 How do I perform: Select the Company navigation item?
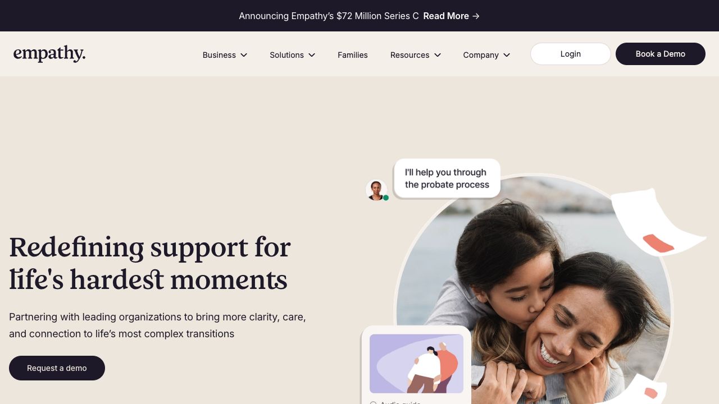click(x=481, y=55)
